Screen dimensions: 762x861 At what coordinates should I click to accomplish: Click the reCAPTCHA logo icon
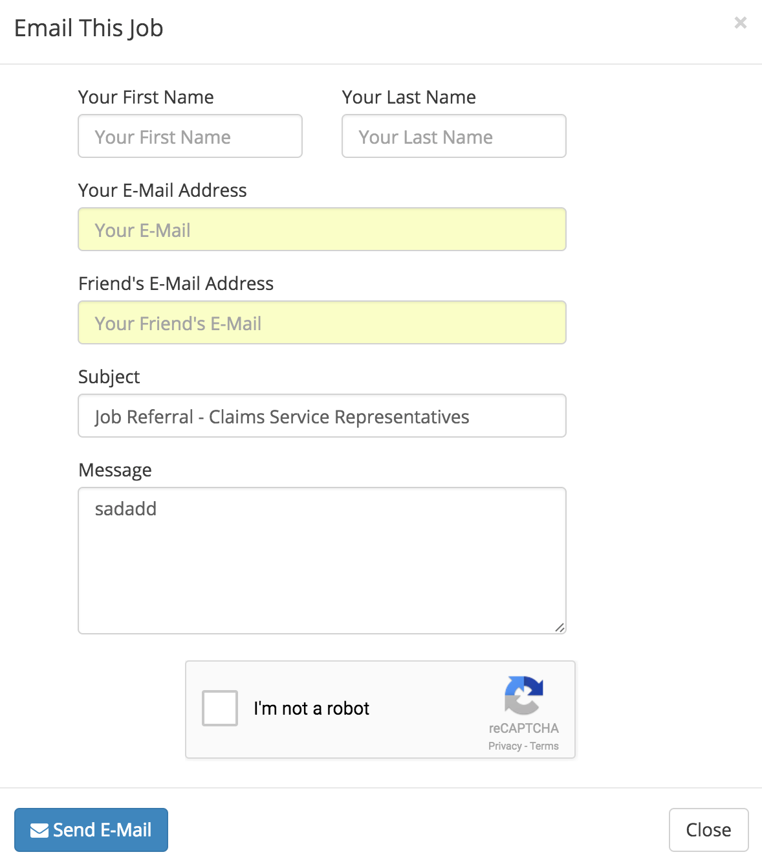click(x=523, y=695)
